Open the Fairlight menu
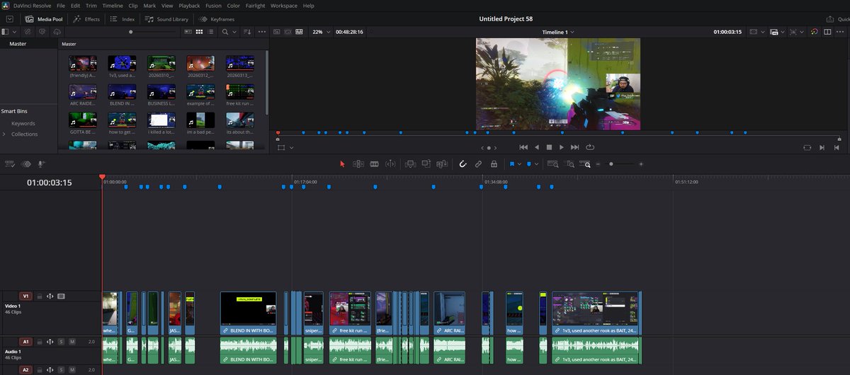The image size is (850, 375). 255,6
